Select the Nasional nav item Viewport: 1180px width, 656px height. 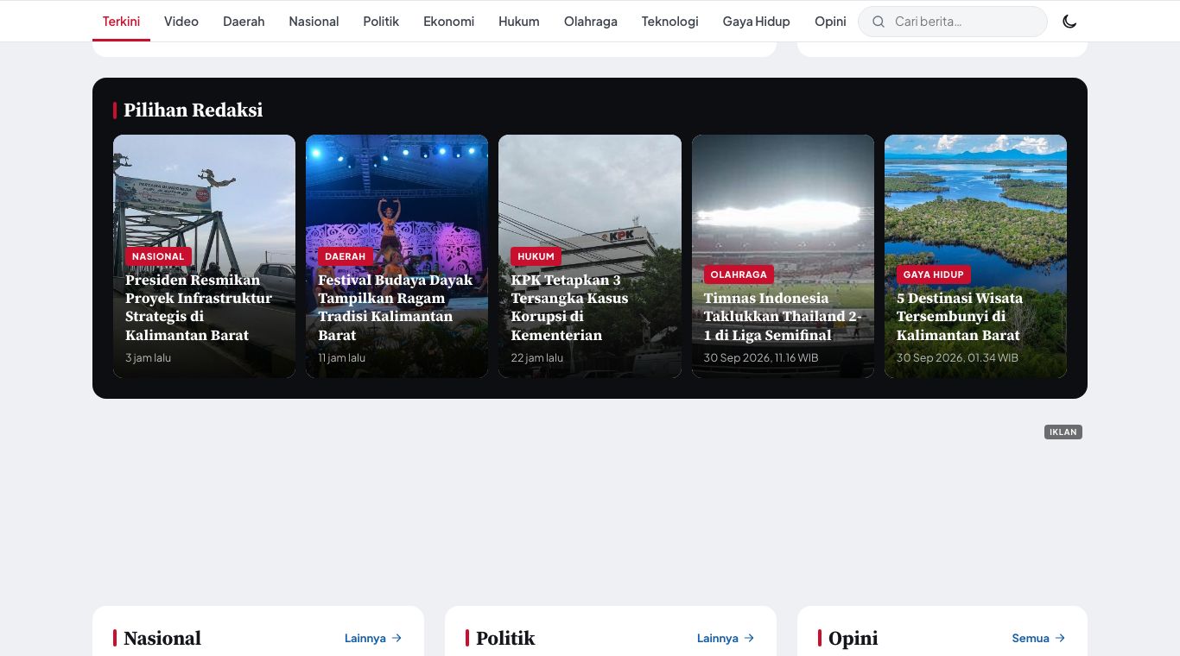coord(314,22)
